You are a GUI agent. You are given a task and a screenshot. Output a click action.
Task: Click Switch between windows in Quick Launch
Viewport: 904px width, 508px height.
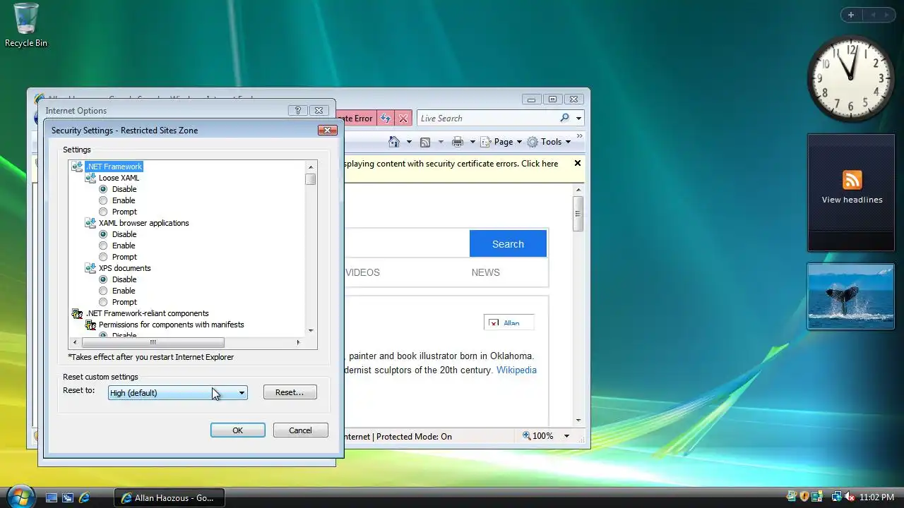[x=68, y=497]
